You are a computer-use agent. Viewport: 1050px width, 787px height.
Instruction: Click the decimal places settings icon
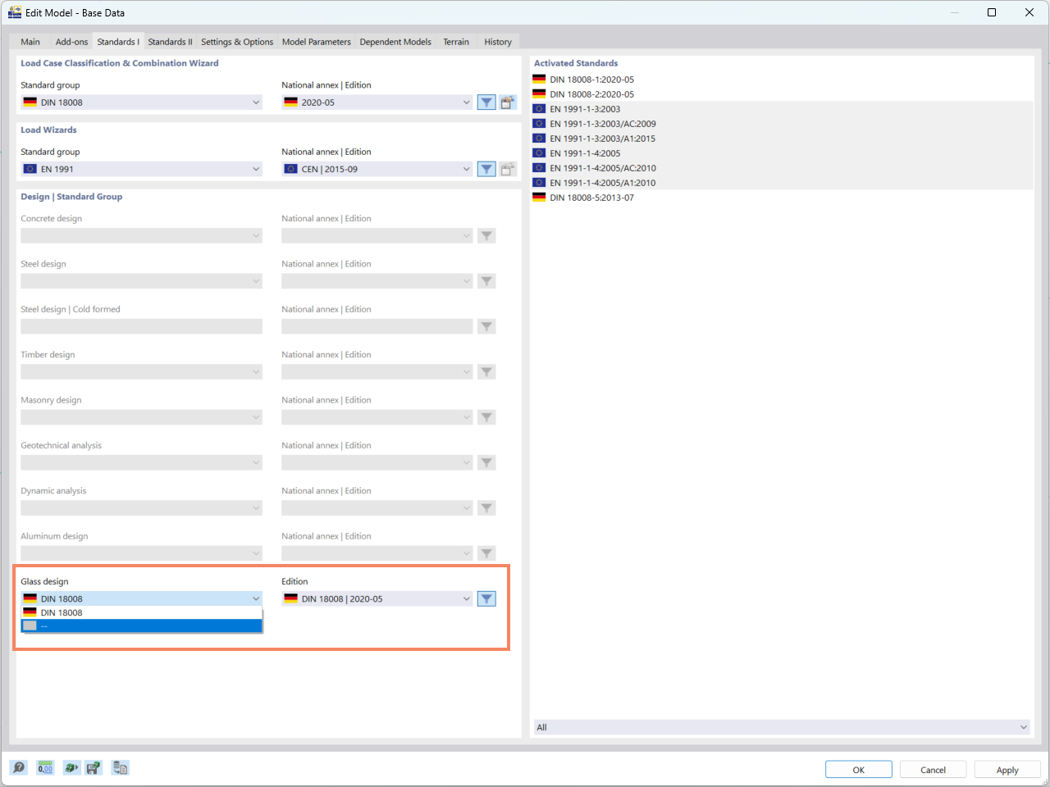pos(45,767)
